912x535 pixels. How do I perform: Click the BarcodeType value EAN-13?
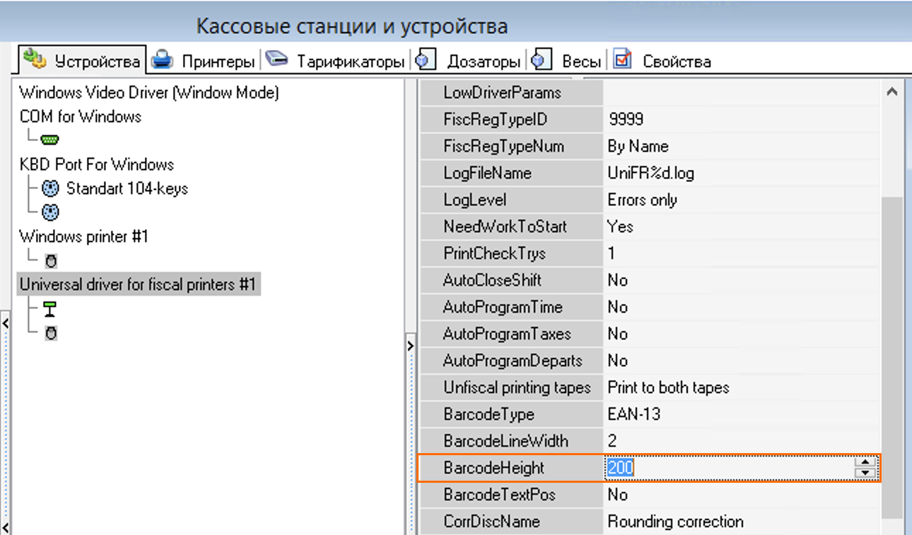point(633,414)
